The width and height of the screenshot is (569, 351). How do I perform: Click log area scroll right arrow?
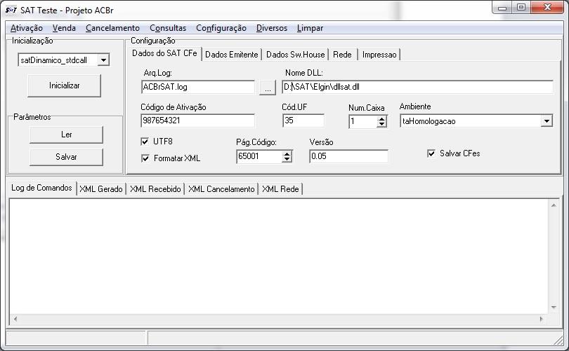pyautogui.click(x=542, y=319)
